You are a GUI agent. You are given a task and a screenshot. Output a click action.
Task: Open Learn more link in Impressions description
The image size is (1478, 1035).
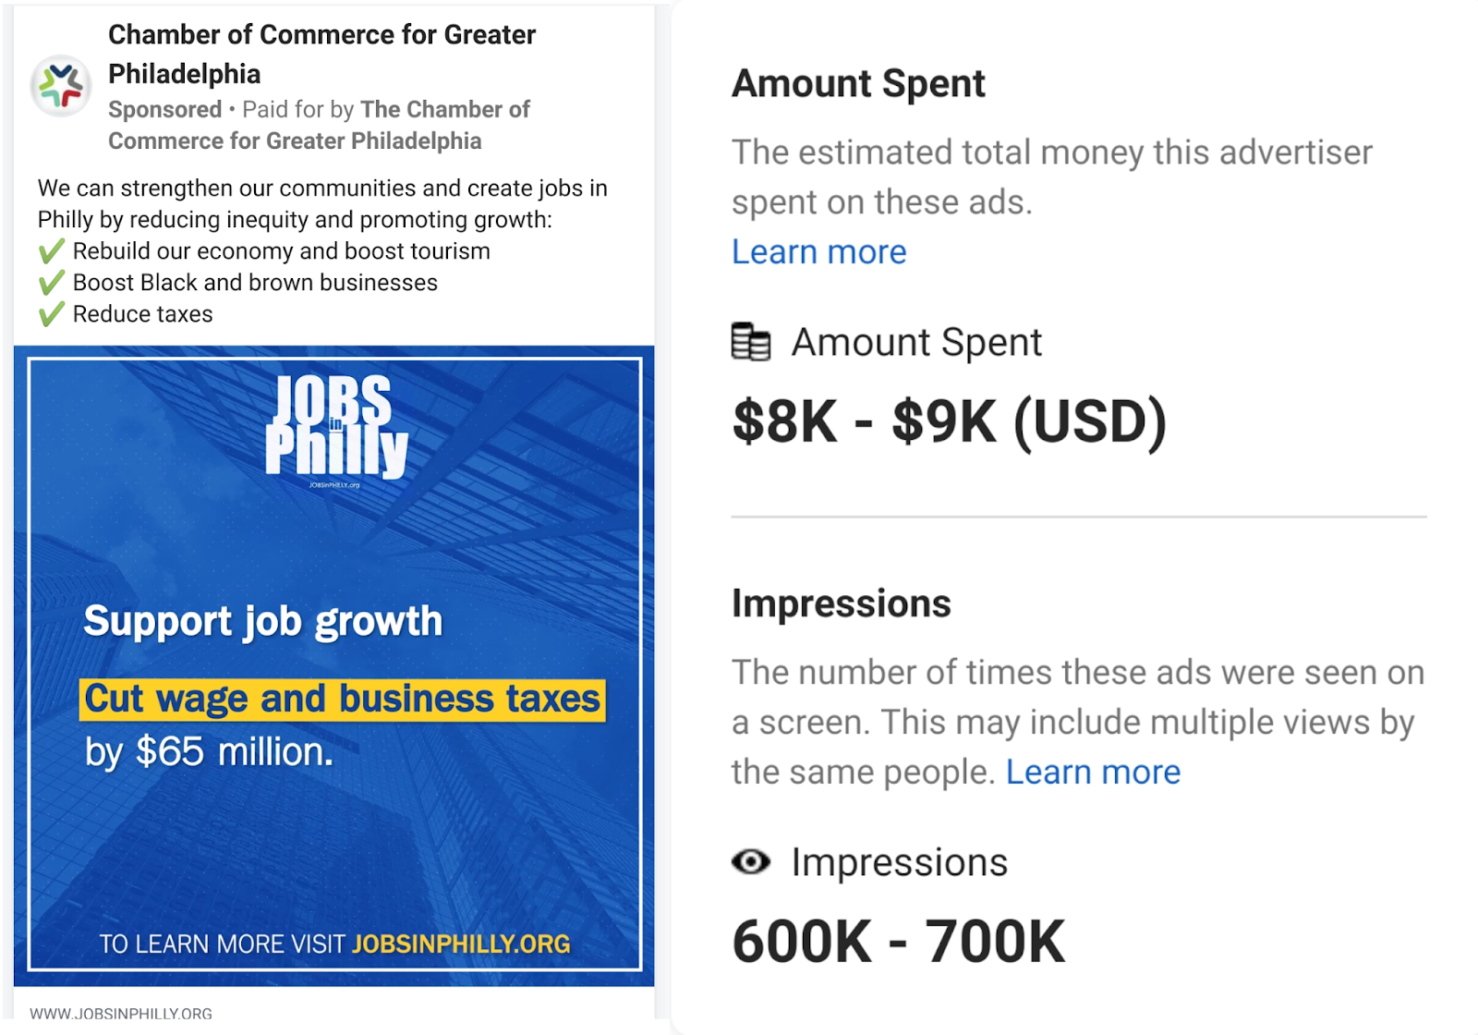tap(1093, 772)
